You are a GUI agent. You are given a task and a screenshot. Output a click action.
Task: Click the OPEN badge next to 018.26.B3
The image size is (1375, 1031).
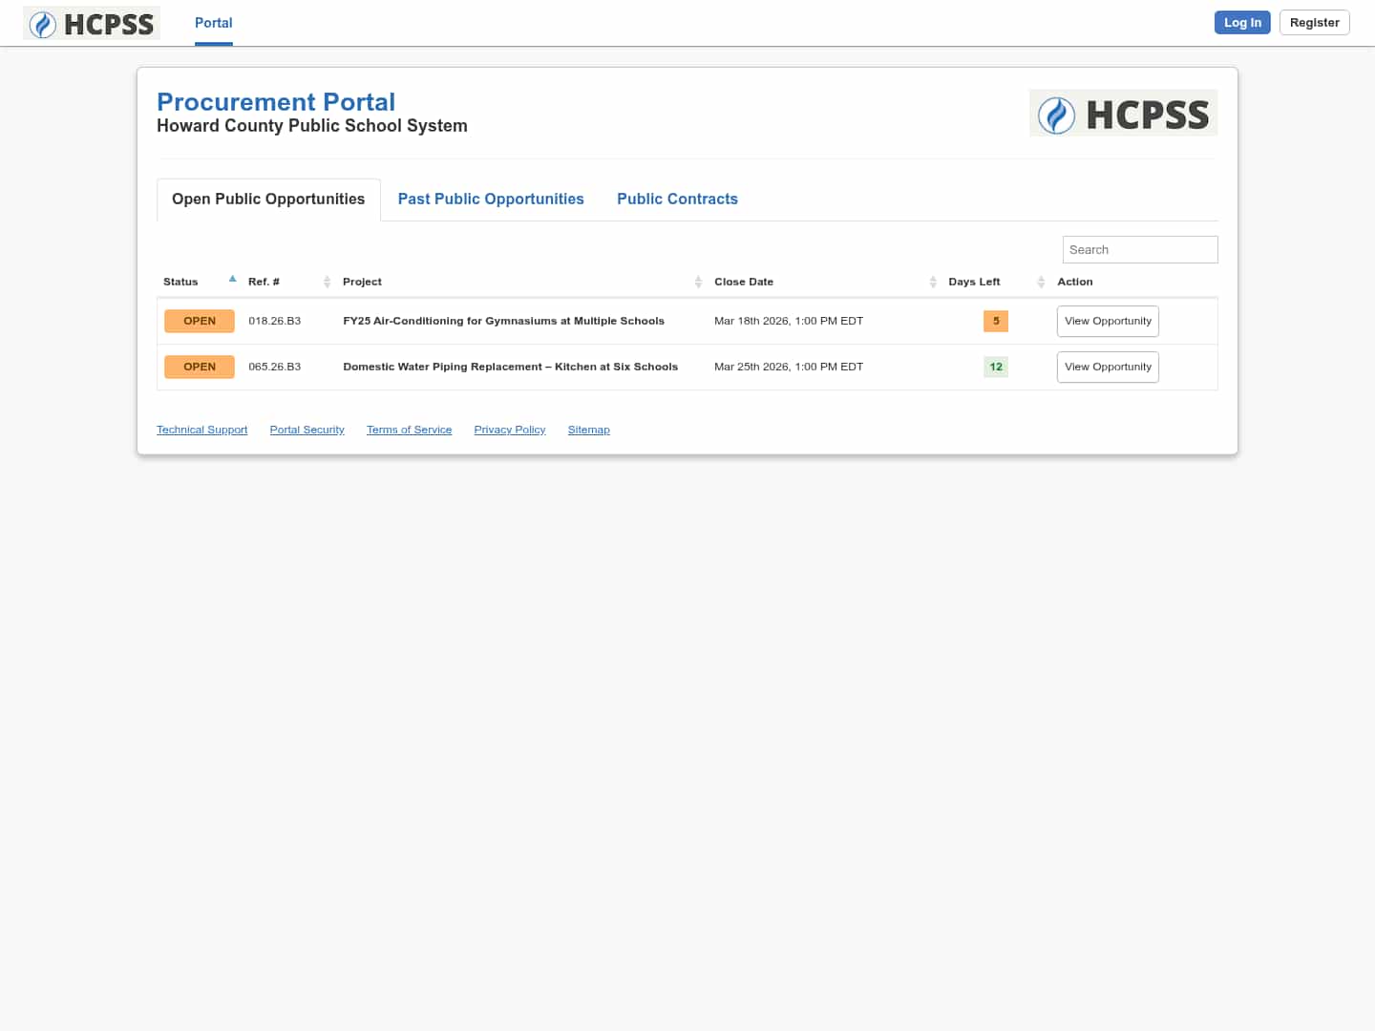pos(200,321)
